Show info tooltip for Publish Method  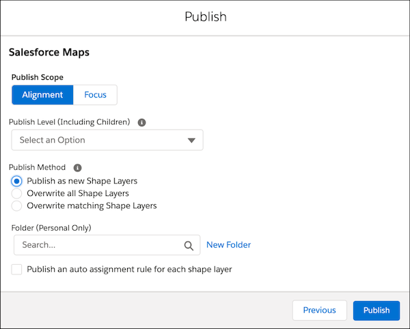tap(77, 168)
